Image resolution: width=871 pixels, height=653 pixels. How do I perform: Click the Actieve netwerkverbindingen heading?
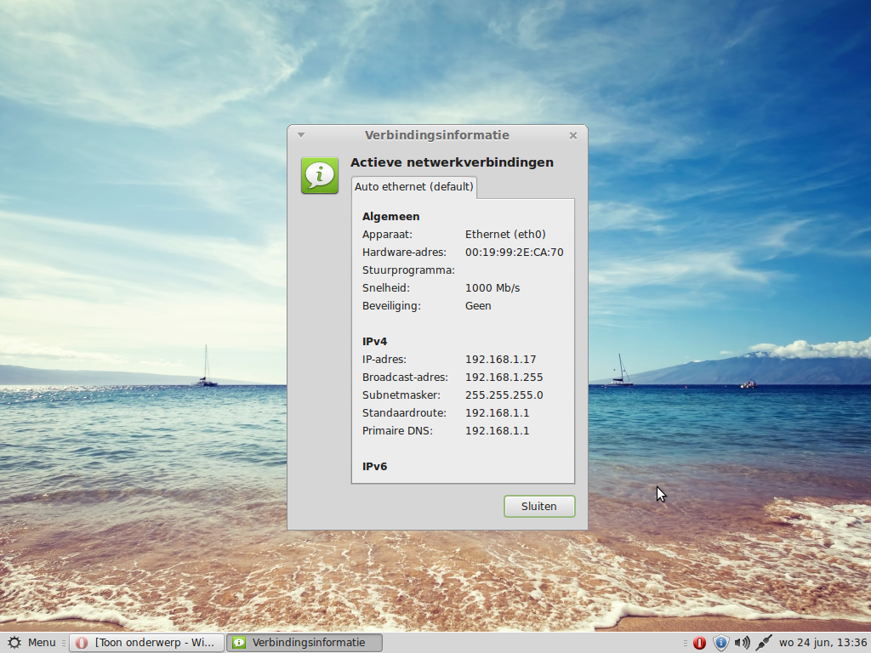point(452,162)
